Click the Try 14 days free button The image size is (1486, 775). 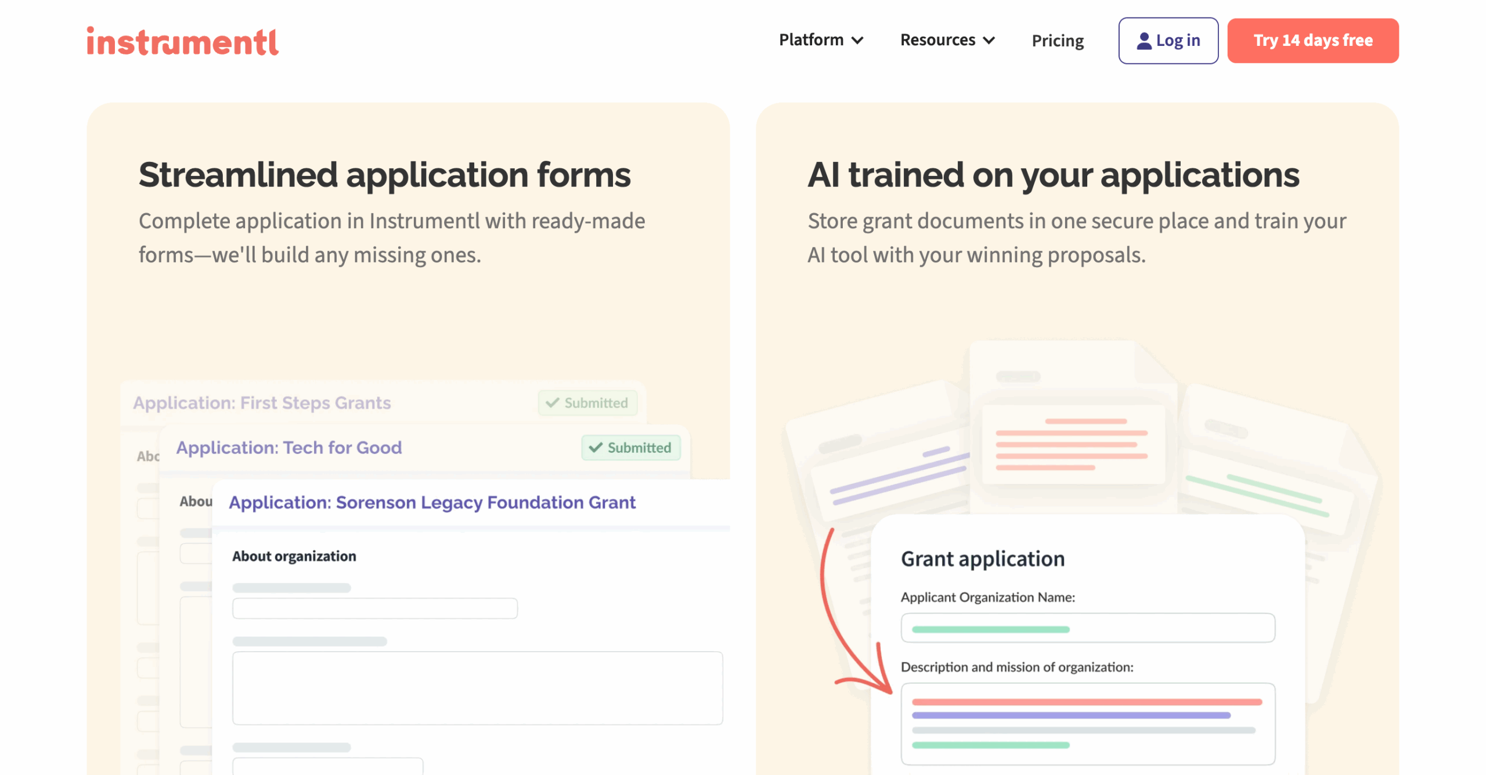1312,40
